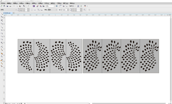Click the nudge distance 0.1 mm field
172x104 pixels.
tap(64, 10)
